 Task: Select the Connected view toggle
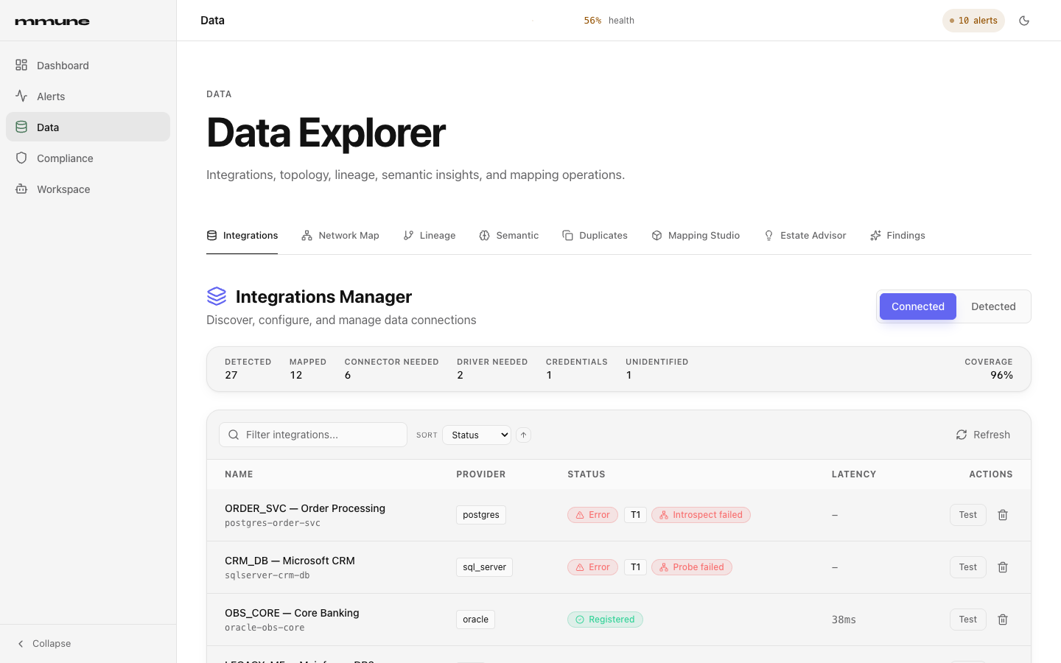(918, 306)
